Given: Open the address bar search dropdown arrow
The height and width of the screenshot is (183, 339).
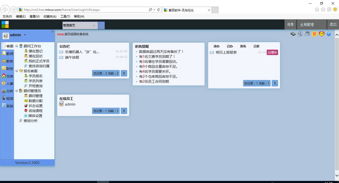Looking at the screenshot, I should click(154, 10).
